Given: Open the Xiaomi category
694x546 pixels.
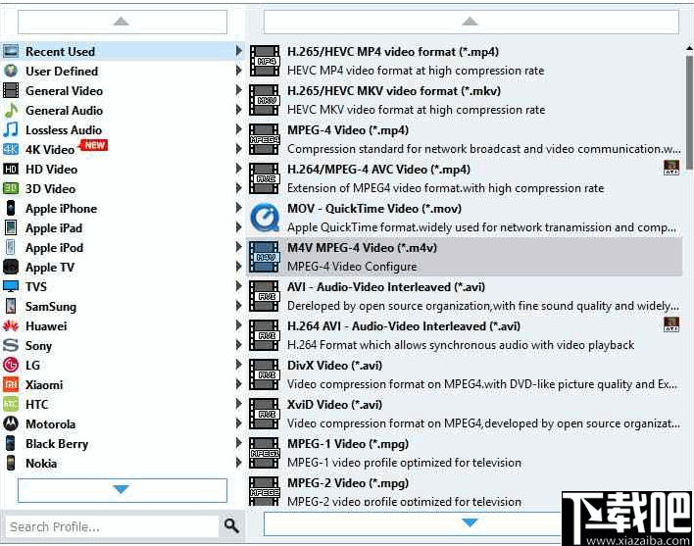Looking at the screenshot, I should click(123, 384).
